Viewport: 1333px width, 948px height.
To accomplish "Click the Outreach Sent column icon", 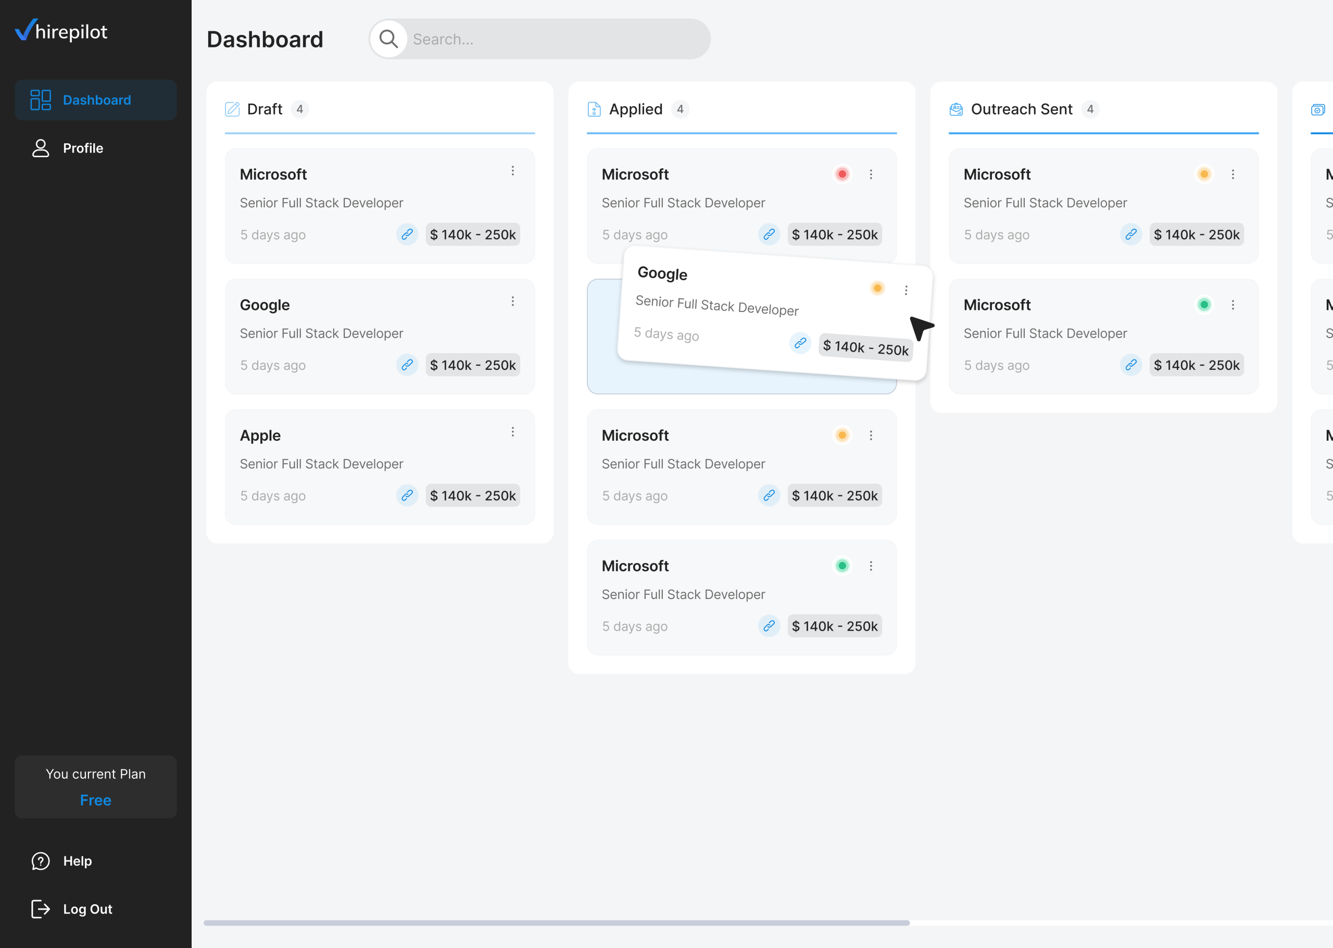I will pyautogui.click(x=955, y=109).
